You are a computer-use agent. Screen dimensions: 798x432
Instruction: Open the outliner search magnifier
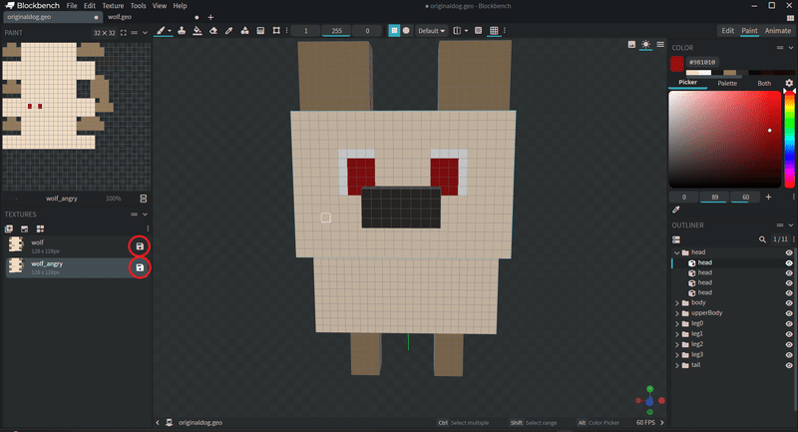(763, 239)
